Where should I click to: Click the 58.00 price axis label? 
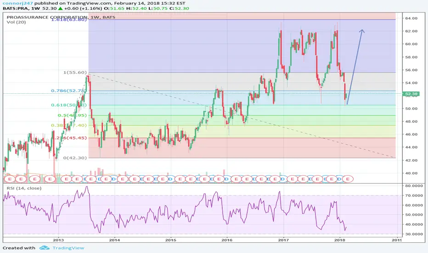411,57
